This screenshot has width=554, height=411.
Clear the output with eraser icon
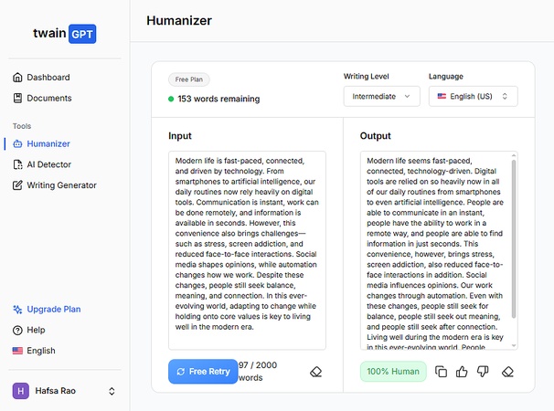click(x=507, y=372)
